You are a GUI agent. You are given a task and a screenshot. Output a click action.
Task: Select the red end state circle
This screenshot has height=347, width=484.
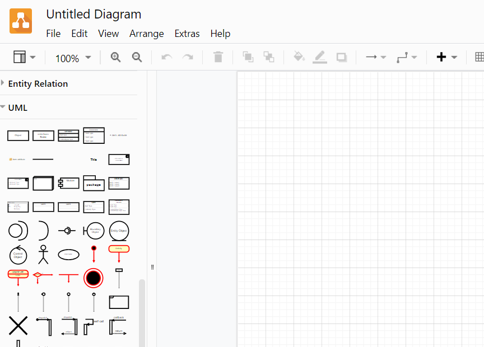click(x=93, y=278)
